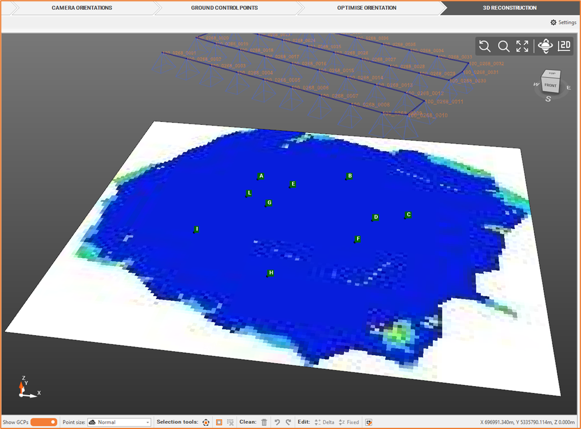This screenshot has height=429, width=581.
Task: Enable Z Fixed editing mode
Action: coord(348,422)
